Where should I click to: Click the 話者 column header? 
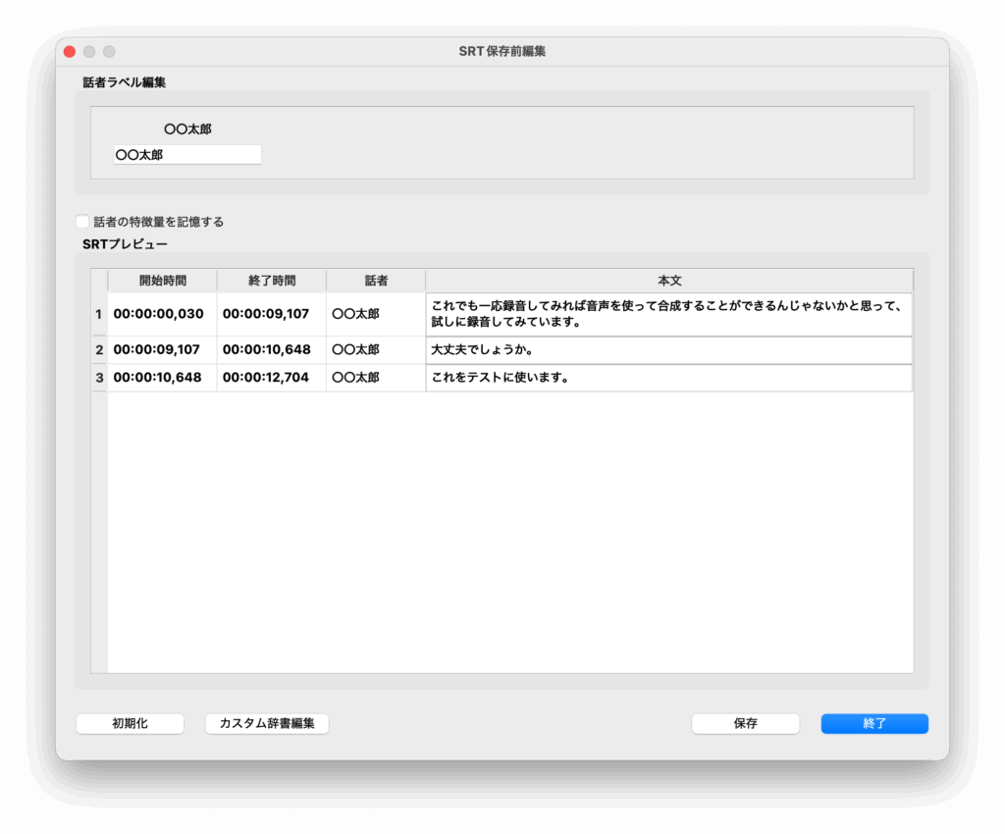coord(376,281)
